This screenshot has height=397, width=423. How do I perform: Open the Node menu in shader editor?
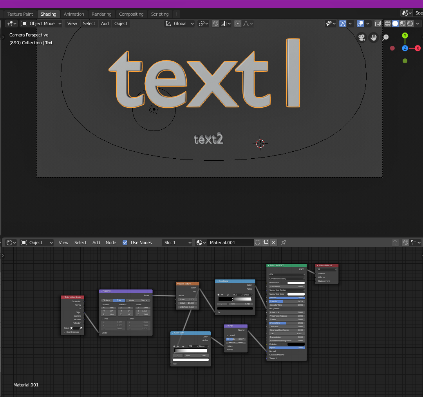(111, 242)
